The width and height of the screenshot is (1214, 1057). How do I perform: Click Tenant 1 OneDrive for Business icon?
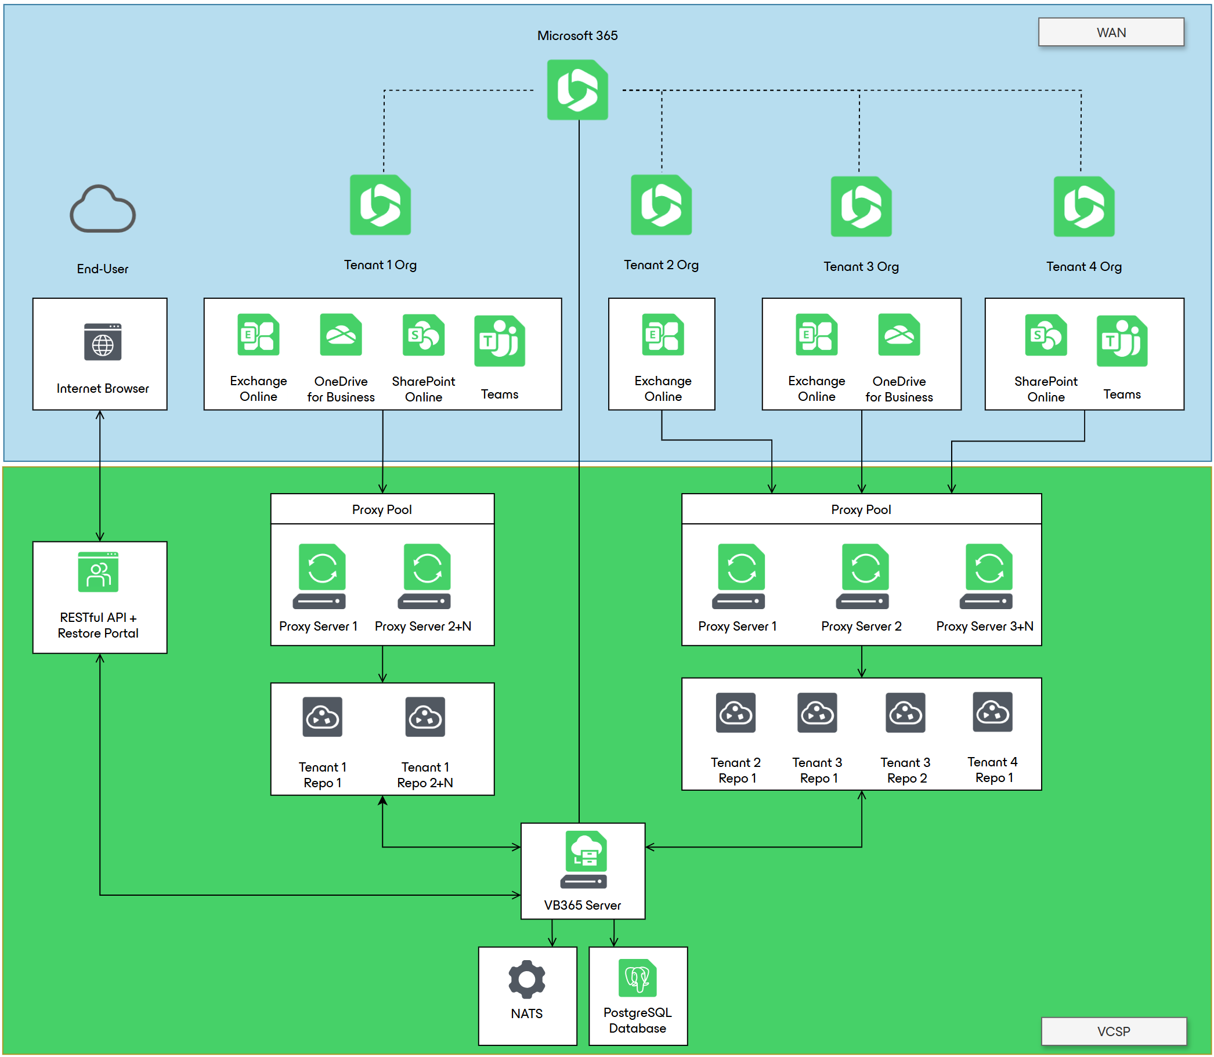[341, 334]
